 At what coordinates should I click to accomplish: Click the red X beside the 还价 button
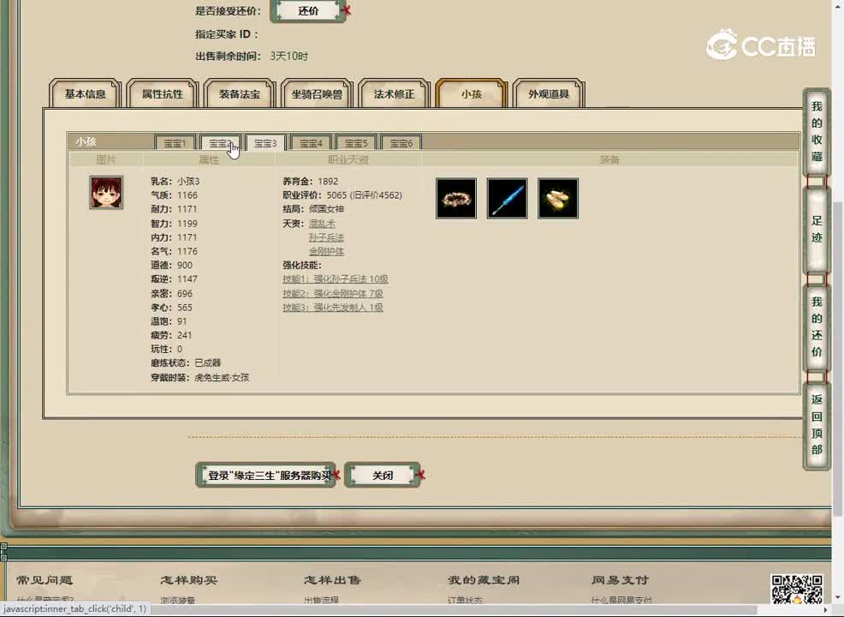point(346,9)
